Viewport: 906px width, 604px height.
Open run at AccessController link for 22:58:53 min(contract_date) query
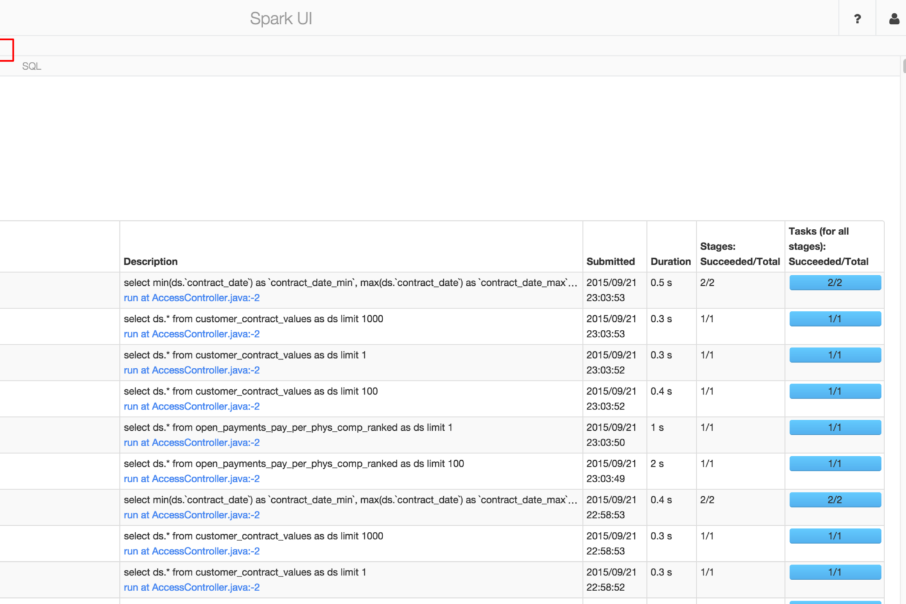(x=192, y=515)
